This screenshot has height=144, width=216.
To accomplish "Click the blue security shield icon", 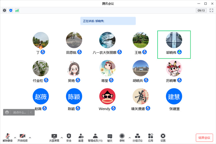I will (x=11, y=10).
